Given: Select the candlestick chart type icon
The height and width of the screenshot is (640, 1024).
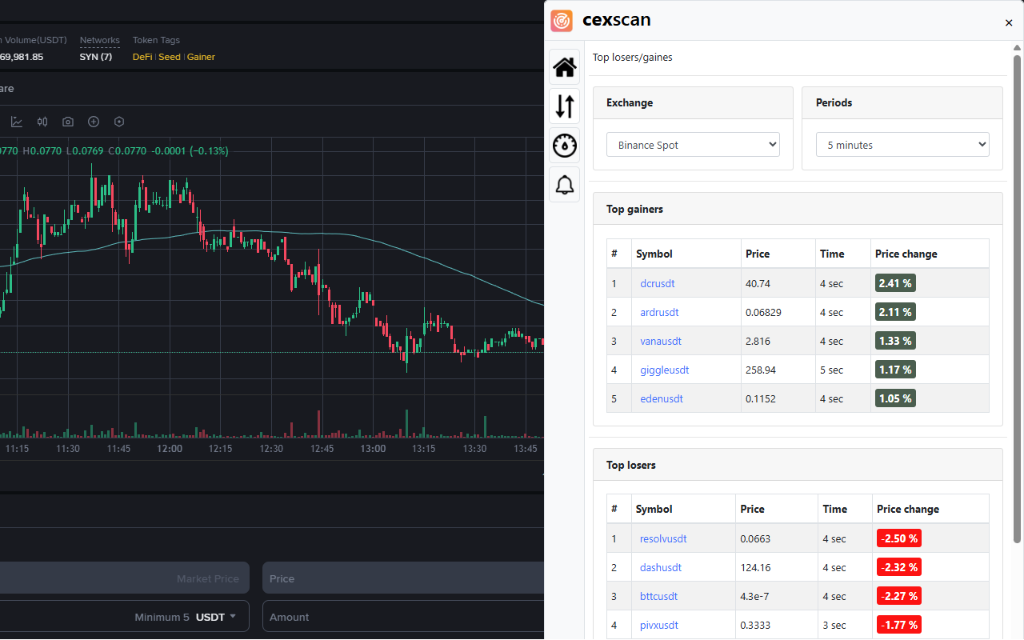Looking at the screenshot, I should (42, 122).
